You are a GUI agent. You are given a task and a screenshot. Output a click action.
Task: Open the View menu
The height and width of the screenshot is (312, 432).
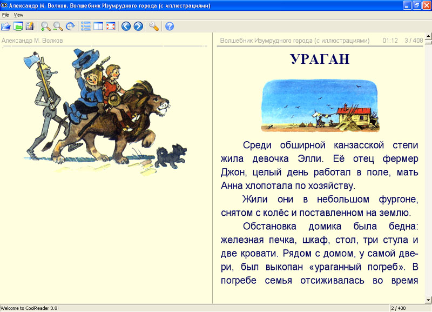click(18, 15)
